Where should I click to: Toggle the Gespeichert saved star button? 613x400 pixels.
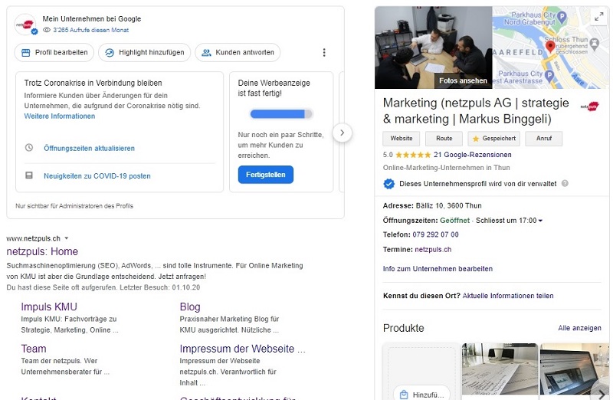tap(493, 139)
